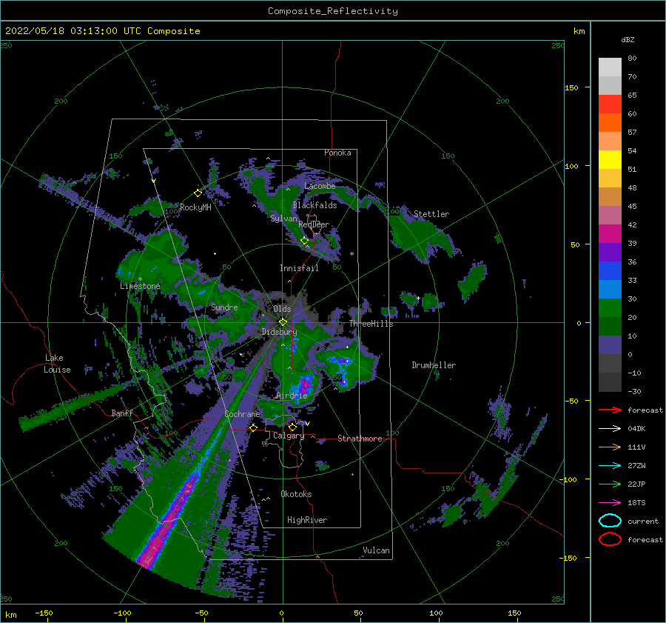Image resolution: width=666 pixels, height=623 pixels.
Task: Click the 'Calgary' city label
Action: coord(289,436)
